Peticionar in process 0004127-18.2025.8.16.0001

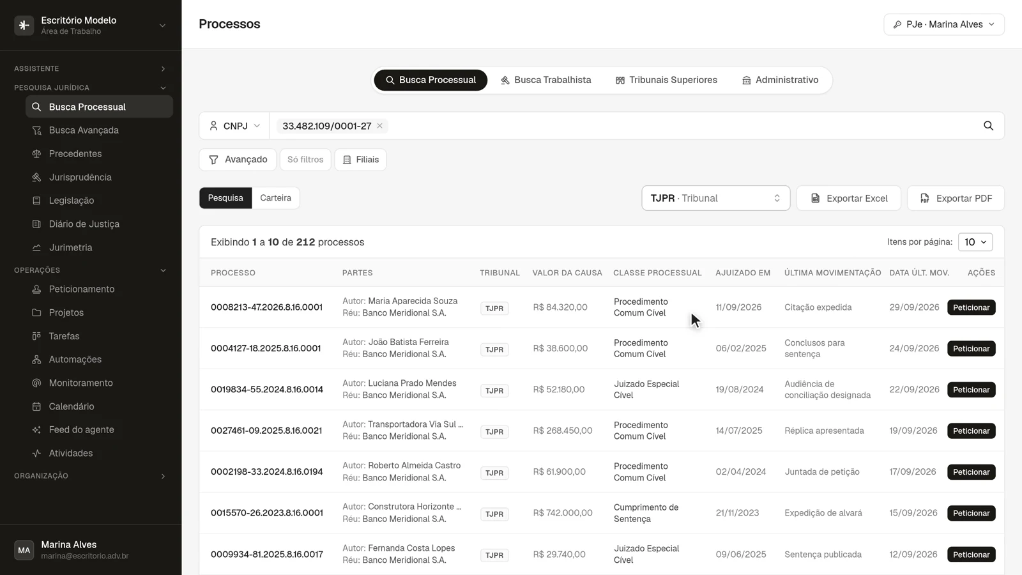click(x=971, y=349)
